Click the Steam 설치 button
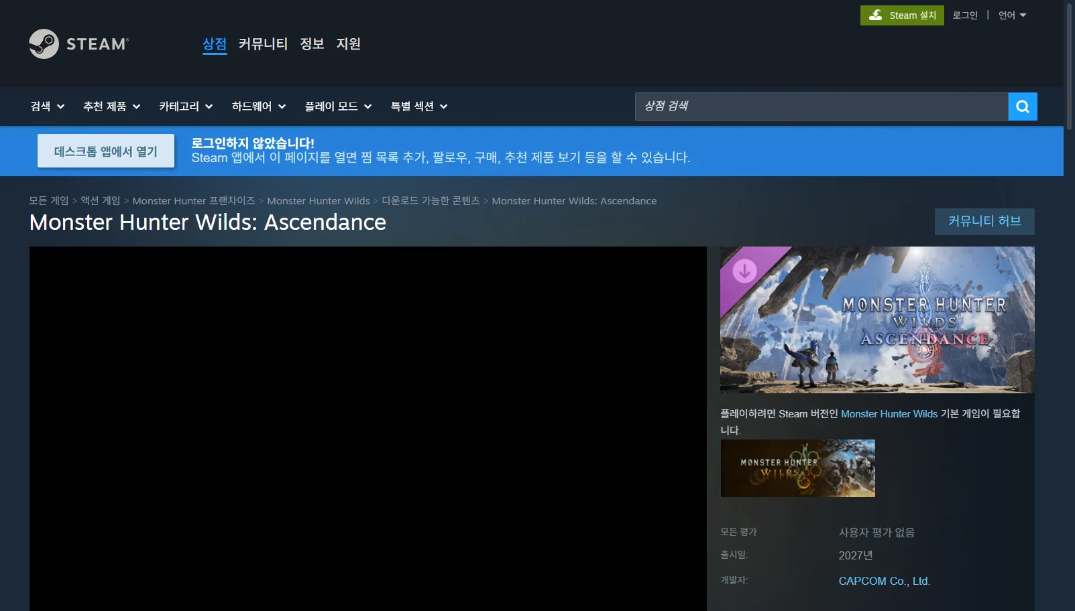1075x611 pixels. [x=902, y=15]
